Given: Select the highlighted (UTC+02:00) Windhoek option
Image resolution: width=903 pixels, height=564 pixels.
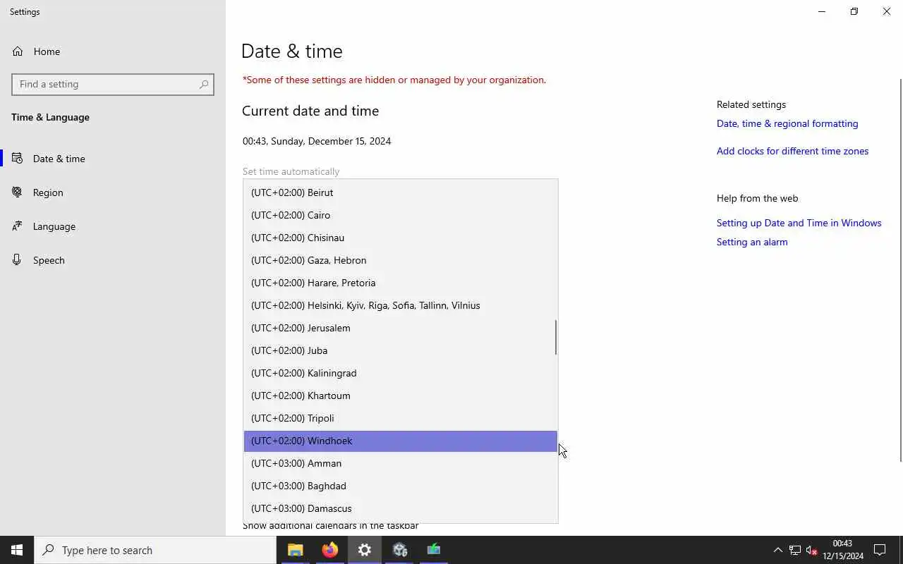Looking at the screenshot, I should 400,441.
